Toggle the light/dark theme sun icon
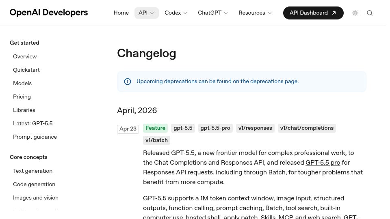 tap(355, 13)
